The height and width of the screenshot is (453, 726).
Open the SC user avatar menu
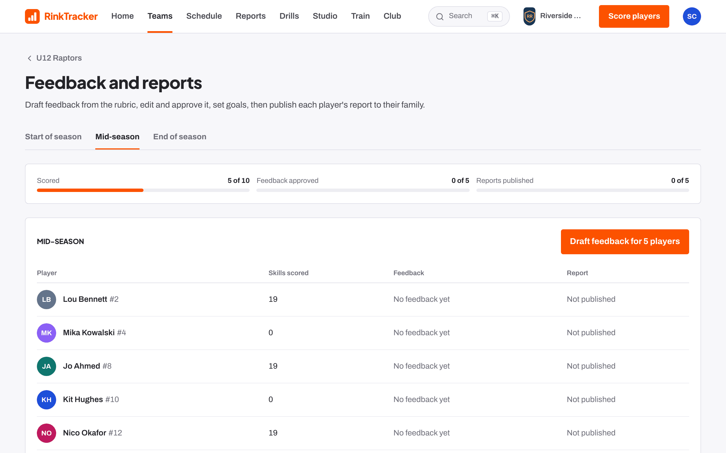click(692, 16)
